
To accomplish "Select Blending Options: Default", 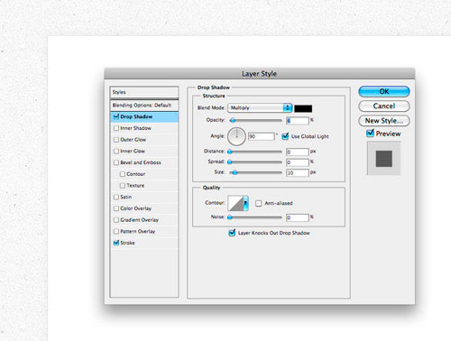I will (144, 106).
